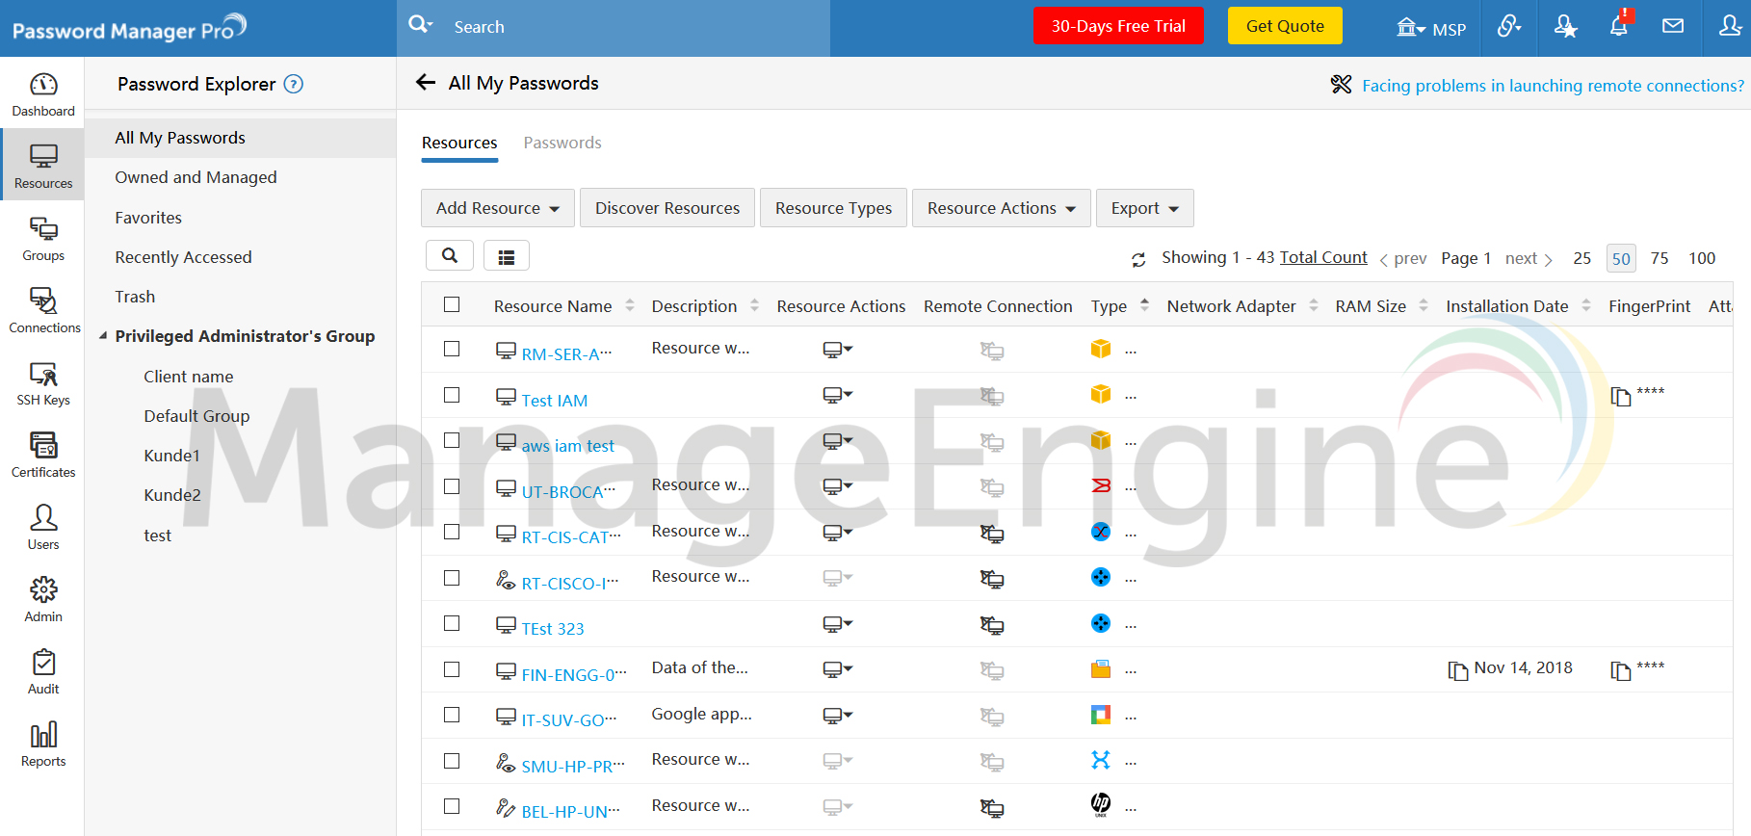The height and width of the screenshot is (836, 1751).
Task: Open the mail envelope icon in header
Action: tap(1673, 26)
